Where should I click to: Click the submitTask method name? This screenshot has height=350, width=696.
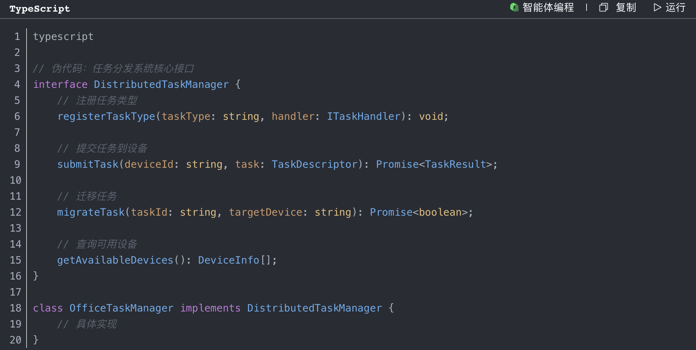88,164
